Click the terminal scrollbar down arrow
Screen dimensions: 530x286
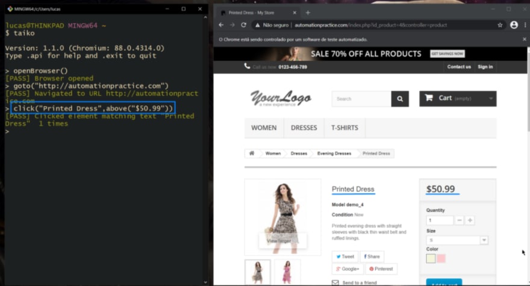click(x=205, y=282)
